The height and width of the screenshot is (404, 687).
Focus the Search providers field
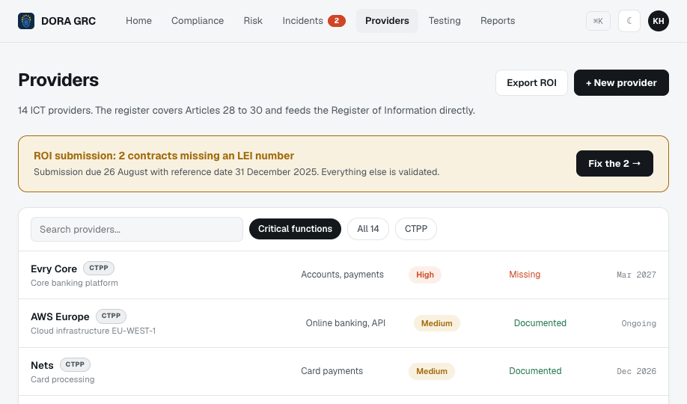point(137,229)
